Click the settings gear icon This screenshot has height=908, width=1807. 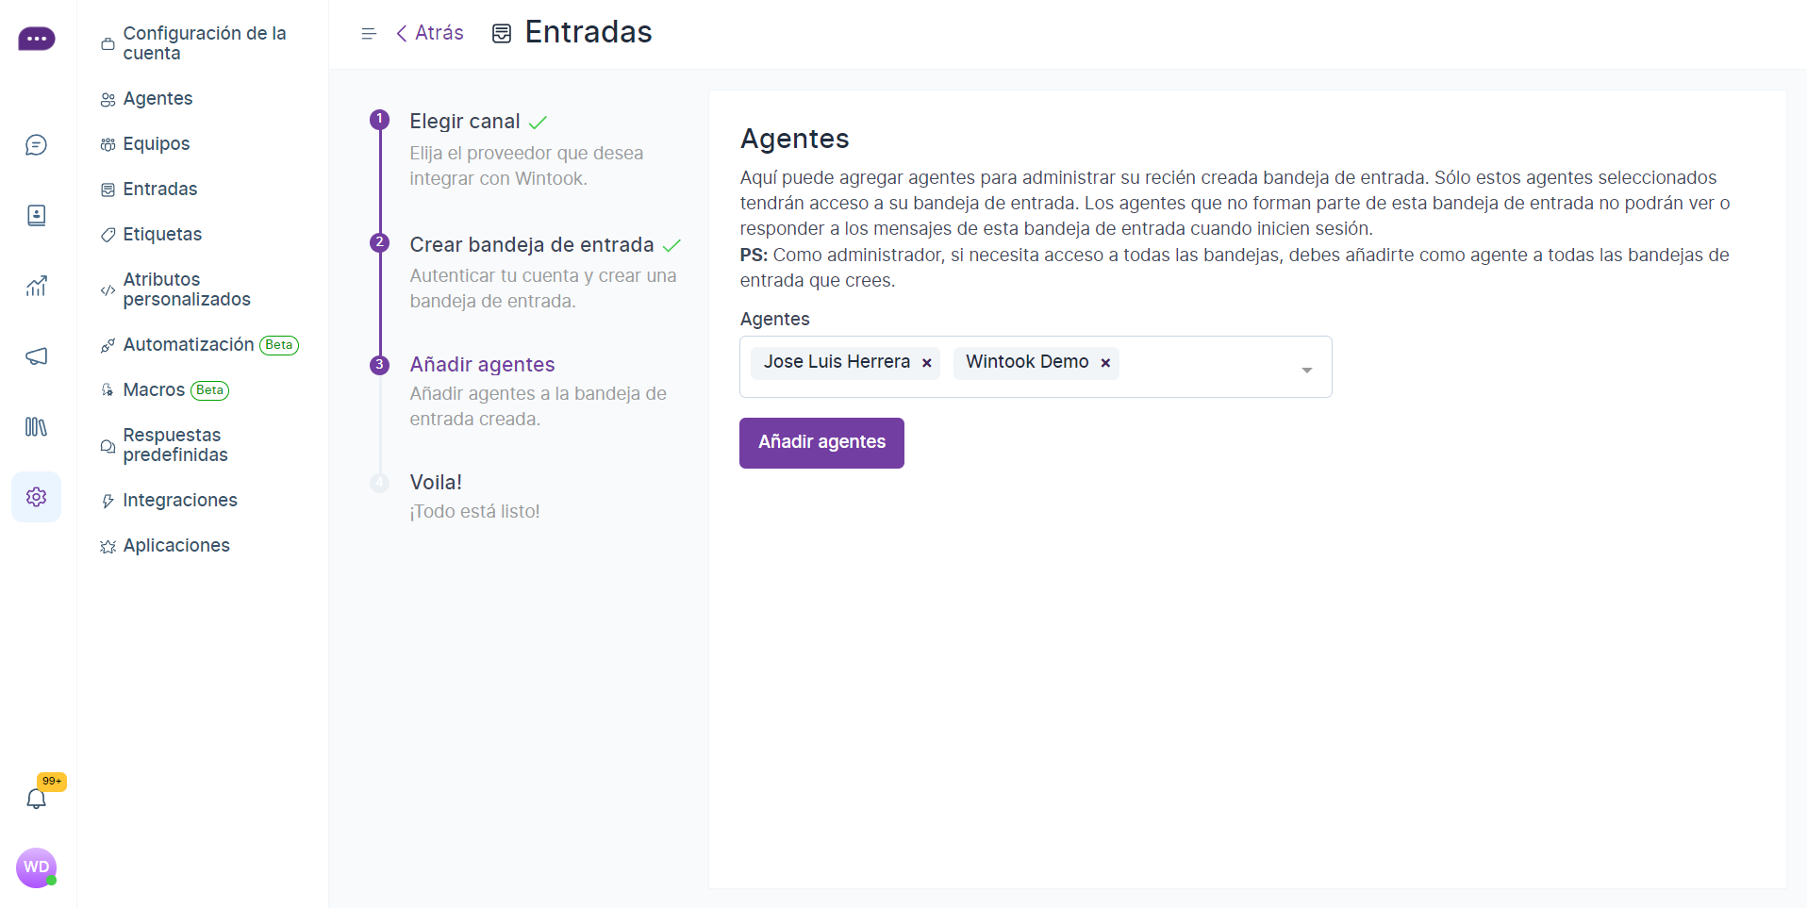coord(36,497)
